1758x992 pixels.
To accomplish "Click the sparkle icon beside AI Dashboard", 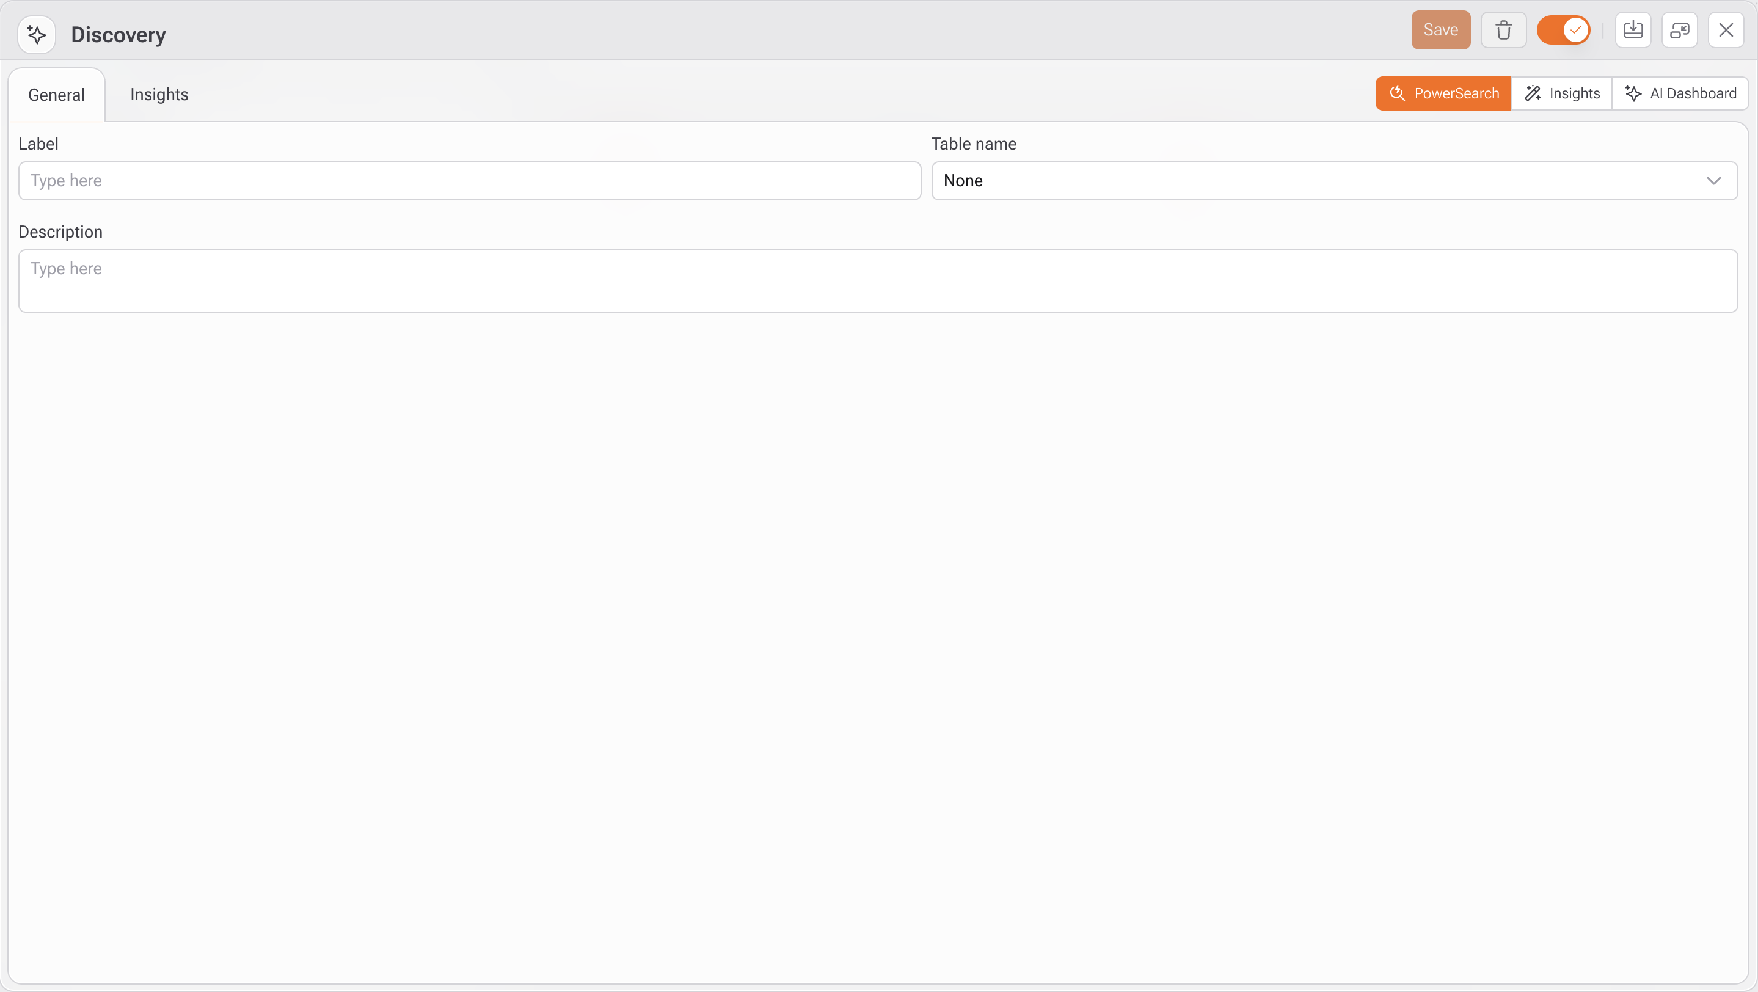I will [x=1633, y=93].
